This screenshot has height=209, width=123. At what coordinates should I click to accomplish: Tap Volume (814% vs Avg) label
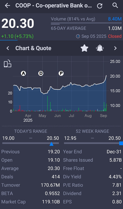[x=73, y=19]
